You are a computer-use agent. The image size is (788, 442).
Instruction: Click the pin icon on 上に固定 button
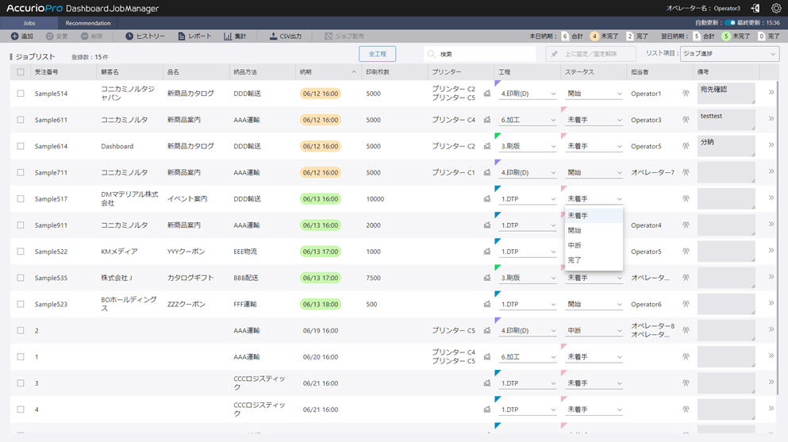(x=555, y=54)
